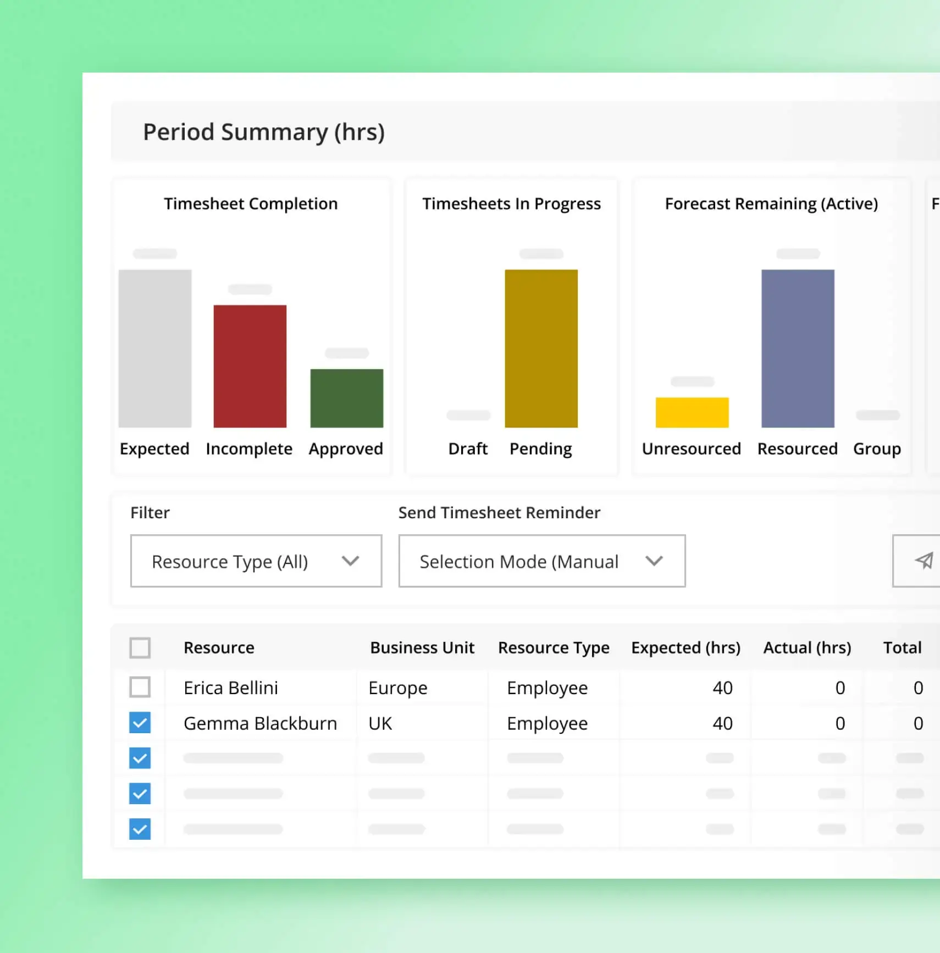Viewport: 940px width, 953px height.
Task: Click the yellow Unresourced bar
Action: 691,412
